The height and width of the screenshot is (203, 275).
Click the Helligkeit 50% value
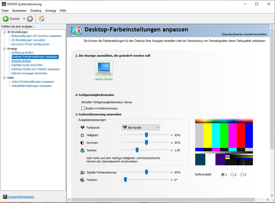(177, 135)
